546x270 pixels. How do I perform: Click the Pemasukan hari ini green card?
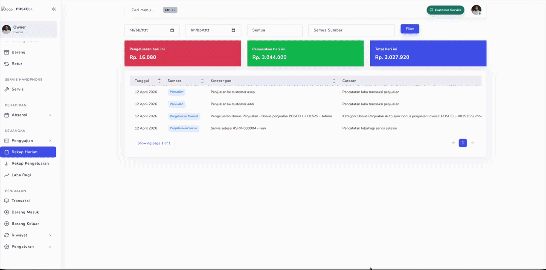[x=305, y=53]
